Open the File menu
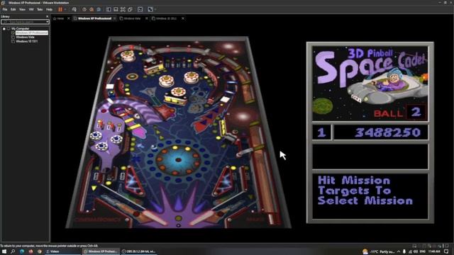The image size is (454, 255). (5, 9)
